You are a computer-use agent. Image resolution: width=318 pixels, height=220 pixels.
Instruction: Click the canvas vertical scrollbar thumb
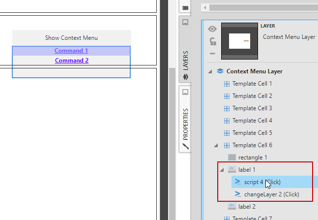tap(172, 144)
